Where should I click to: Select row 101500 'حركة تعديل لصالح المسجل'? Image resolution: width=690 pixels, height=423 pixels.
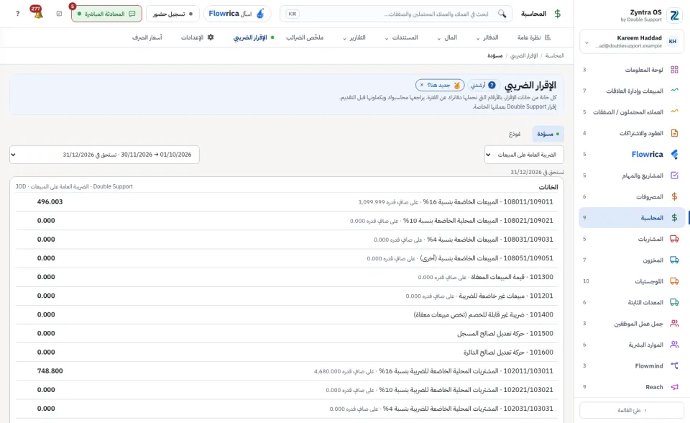(x=287, y=334)
